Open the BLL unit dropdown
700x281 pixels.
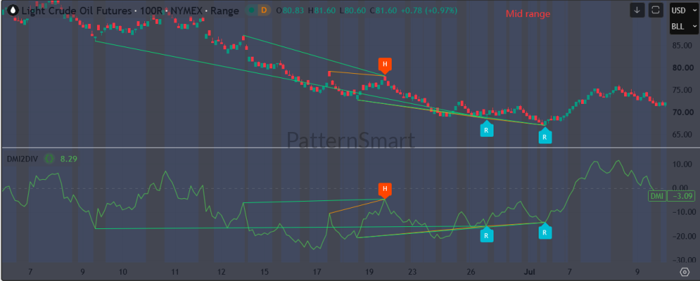pos(684,27)
